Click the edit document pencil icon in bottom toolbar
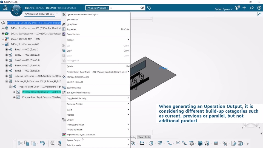263x148 pixels. point(234,143)
